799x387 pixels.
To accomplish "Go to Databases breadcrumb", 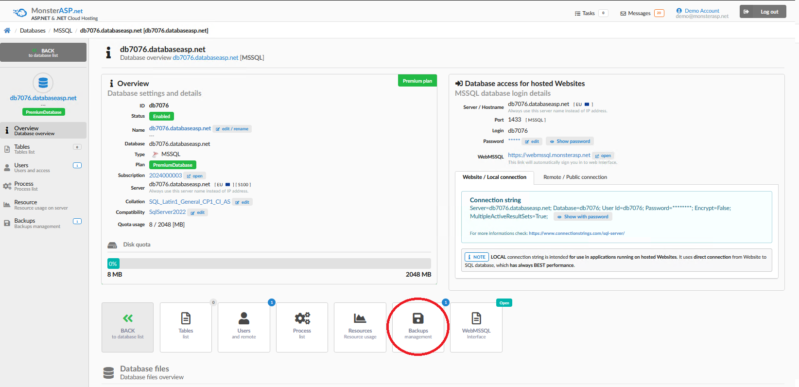I will pos(33,31).
